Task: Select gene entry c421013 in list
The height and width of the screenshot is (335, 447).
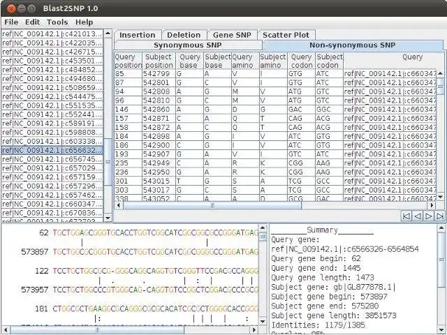Action: (52, 34)
